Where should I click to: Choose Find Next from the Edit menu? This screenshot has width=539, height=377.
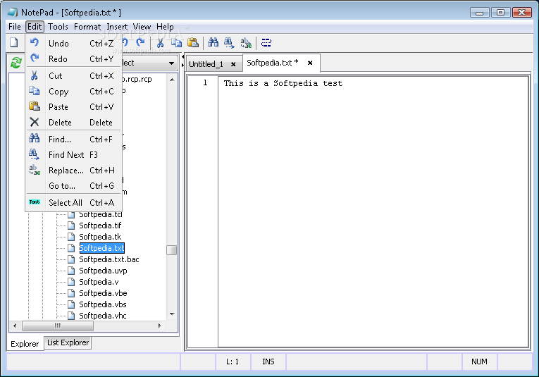click(73, 154)
